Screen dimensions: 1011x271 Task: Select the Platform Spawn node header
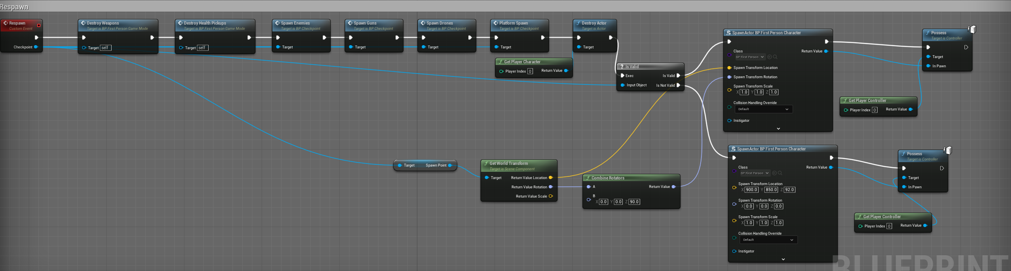514,23
